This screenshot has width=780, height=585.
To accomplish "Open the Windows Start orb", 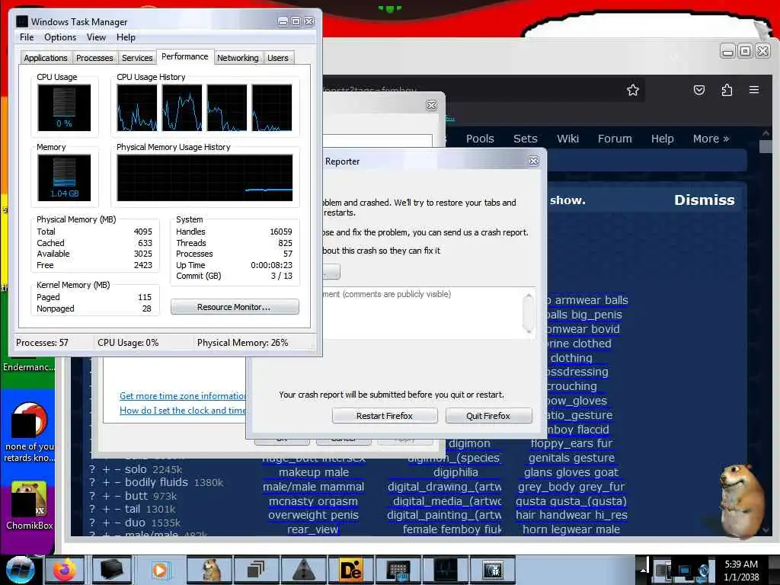I will (x=20, y=570).
